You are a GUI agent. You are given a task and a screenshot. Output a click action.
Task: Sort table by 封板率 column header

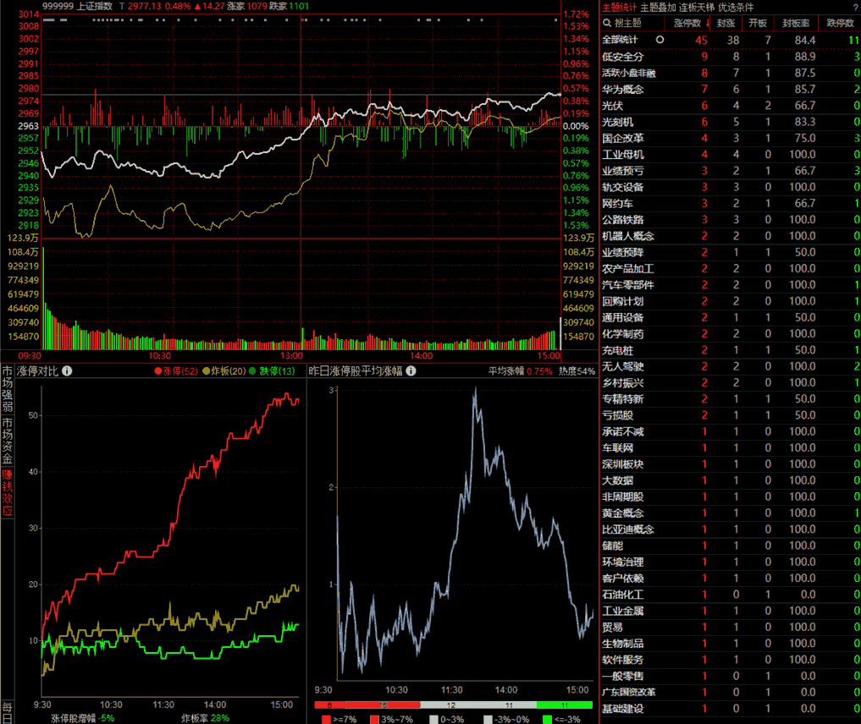pos(796,23)
